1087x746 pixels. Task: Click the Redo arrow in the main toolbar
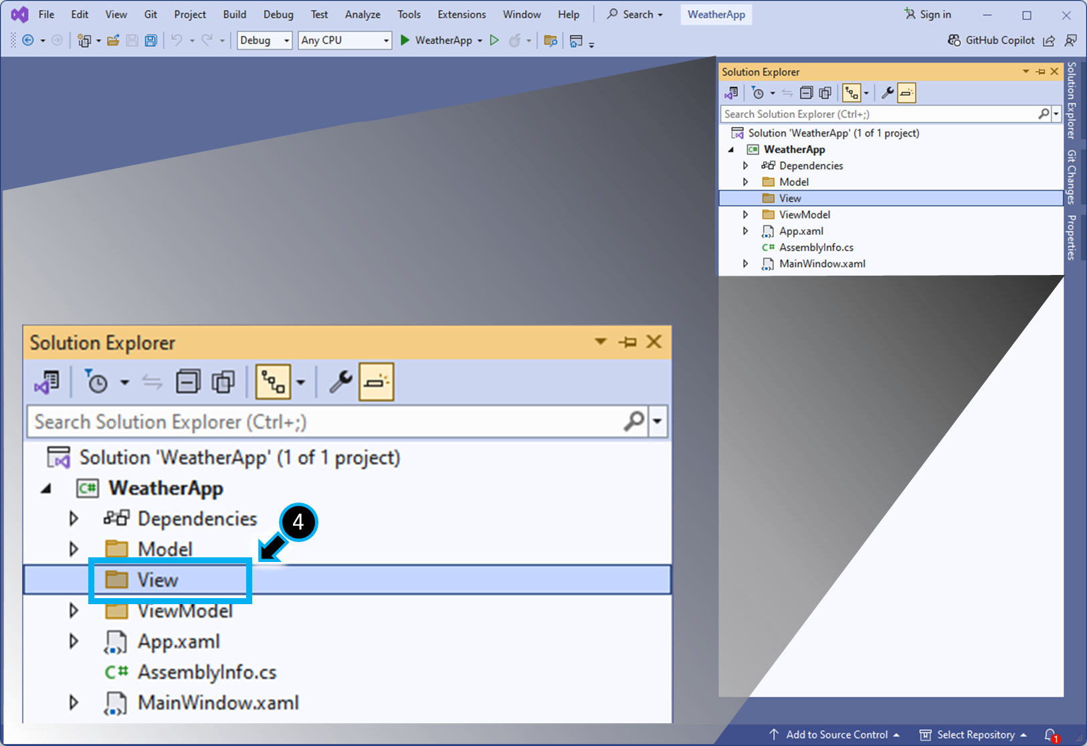pyautogui.click(x=207, y=40)
